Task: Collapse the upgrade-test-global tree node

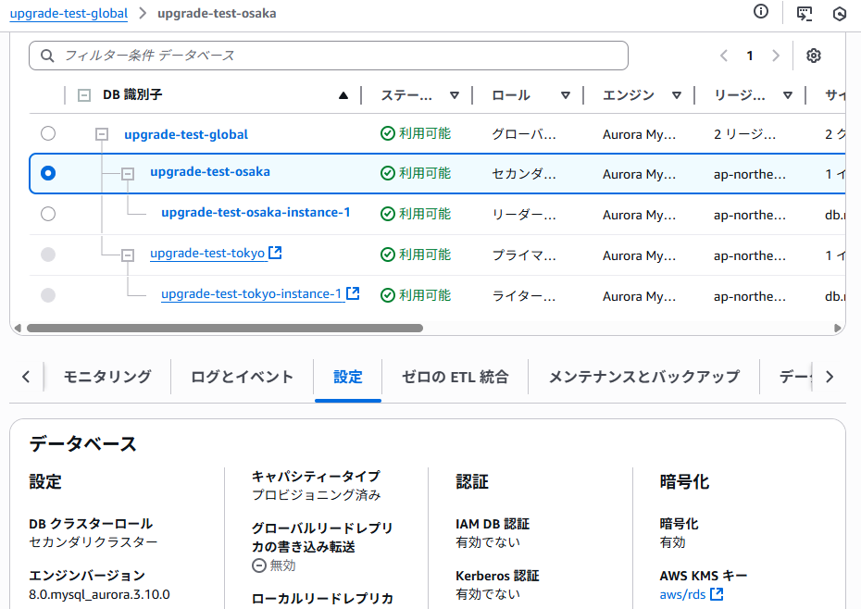Action: pyautogui.click(x=102, y=134)
